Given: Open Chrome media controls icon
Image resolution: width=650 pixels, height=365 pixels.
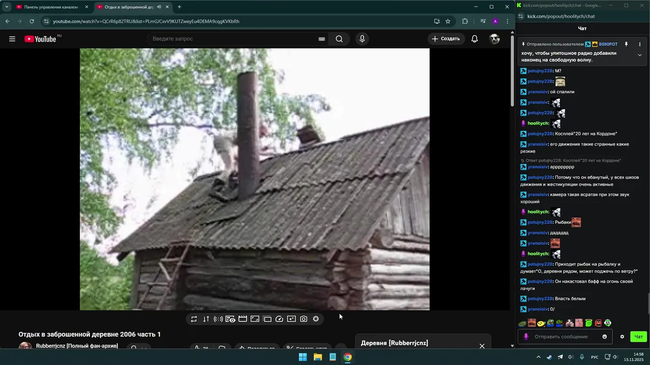Looking at the screenshot, I should [483, 21].
